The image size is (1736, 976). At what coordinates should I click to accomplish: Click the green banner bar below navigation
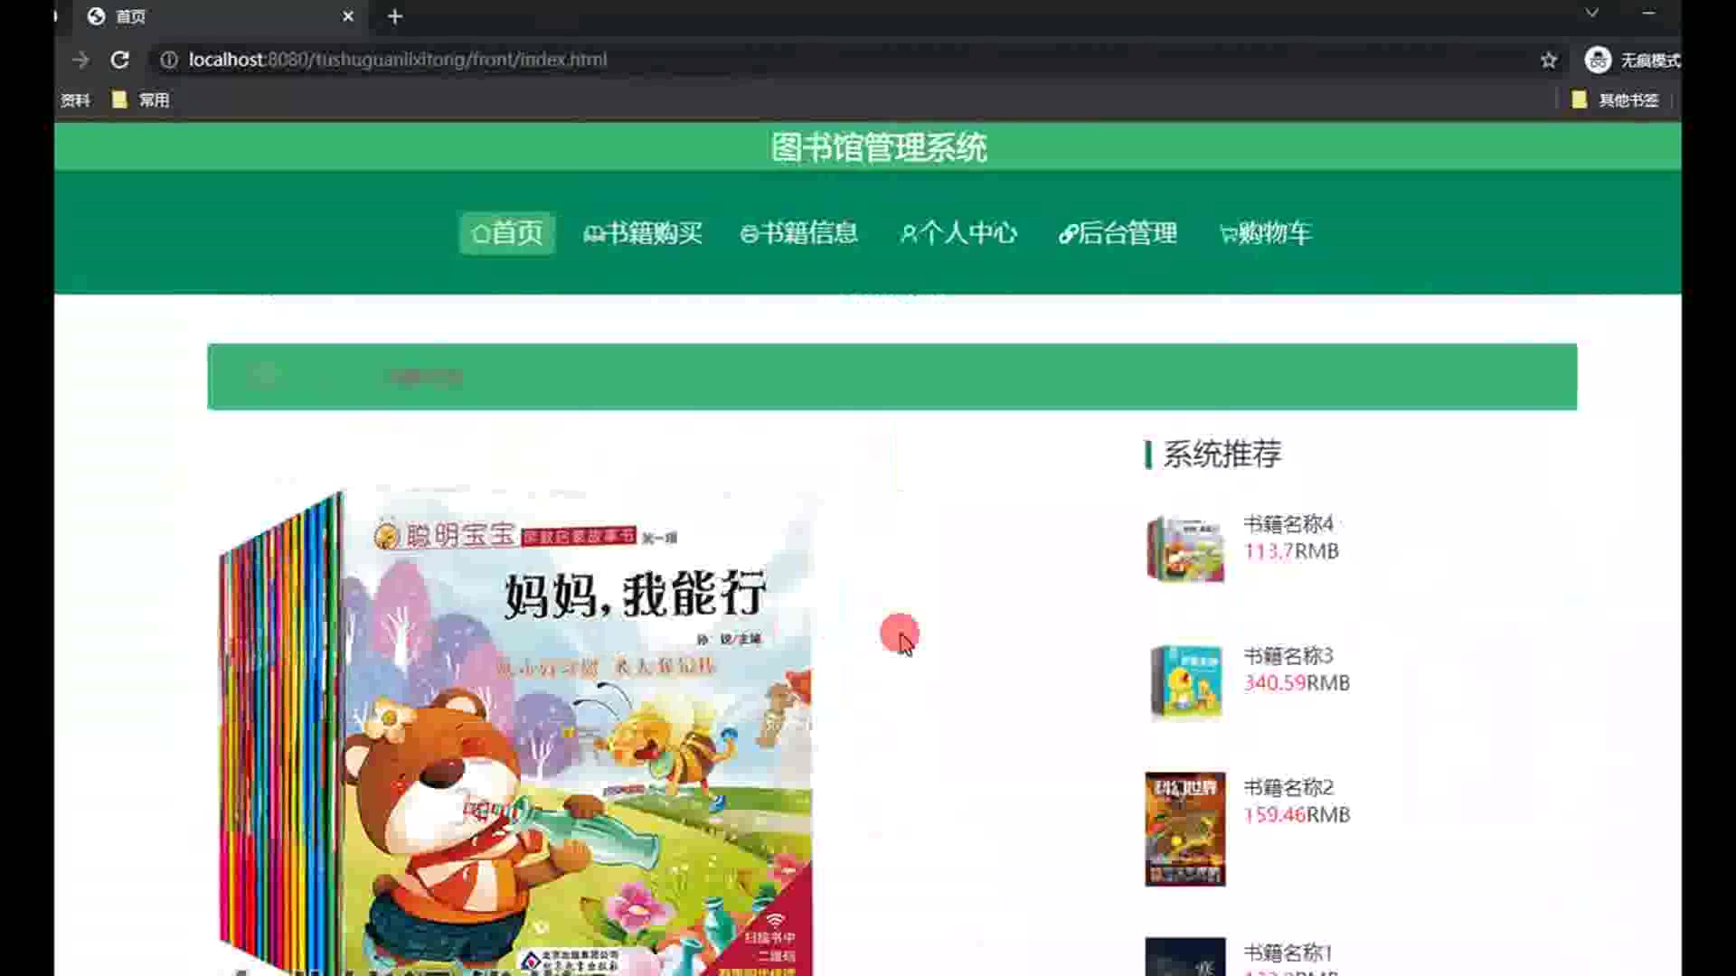(x=892, y=377)
